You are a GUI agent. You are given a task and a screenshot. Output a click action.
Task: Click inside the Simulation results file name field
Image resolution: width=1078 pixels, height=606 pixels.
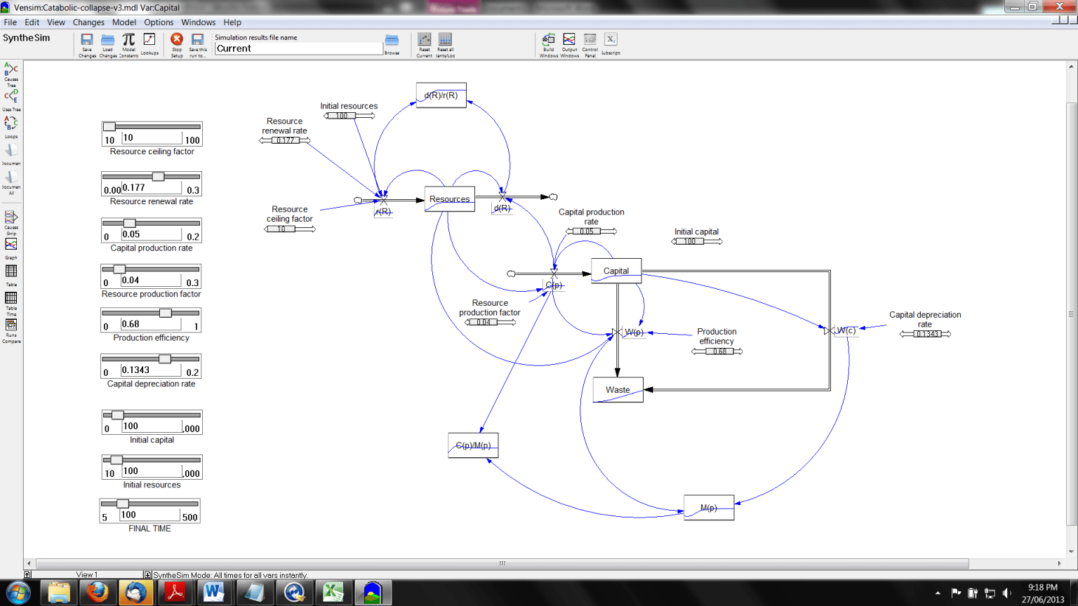click(298, 48)
